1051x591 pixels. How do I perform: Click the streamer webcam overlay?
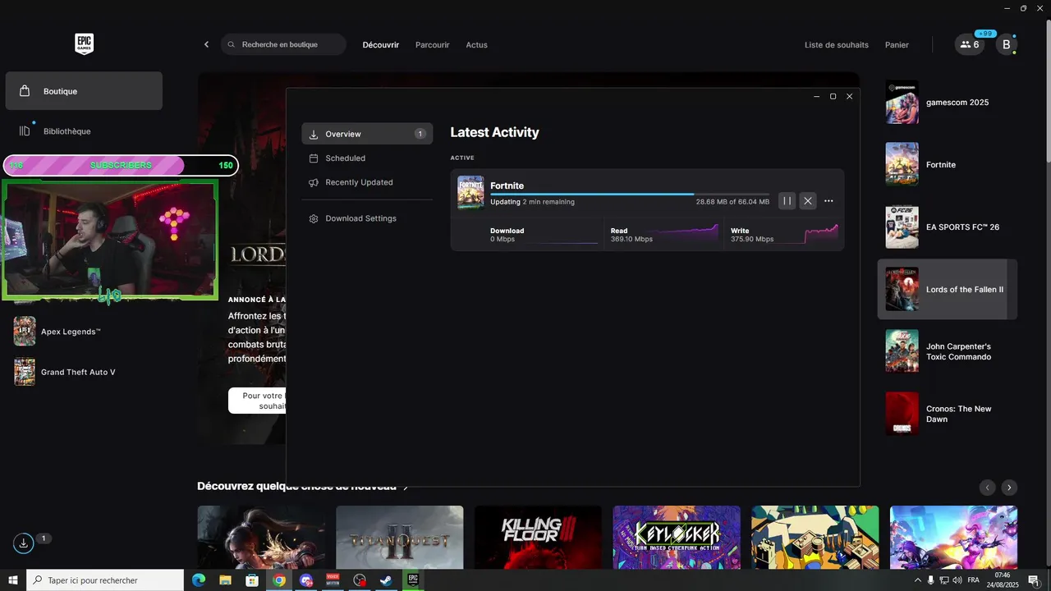pyautogui.click(x=110, y=239)
